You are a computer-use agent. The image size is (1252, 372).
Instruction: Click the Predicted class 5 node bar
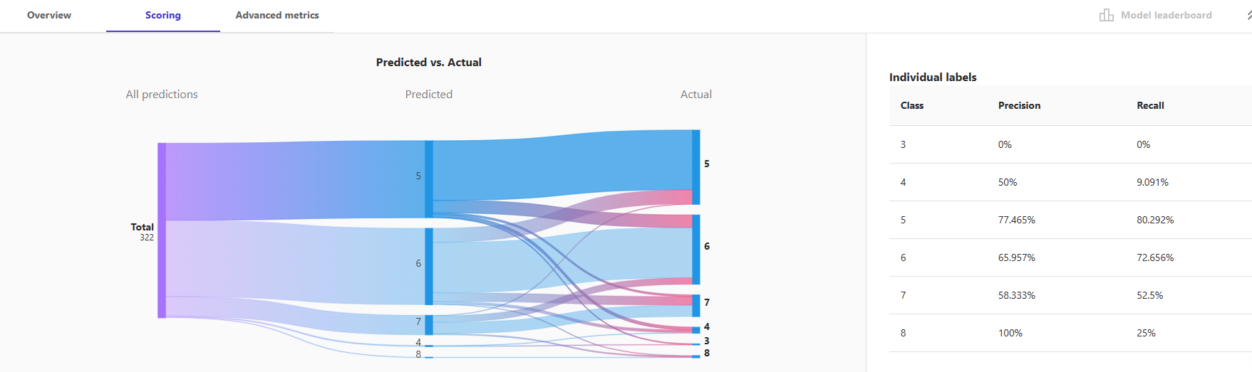[x=429, y=179]
